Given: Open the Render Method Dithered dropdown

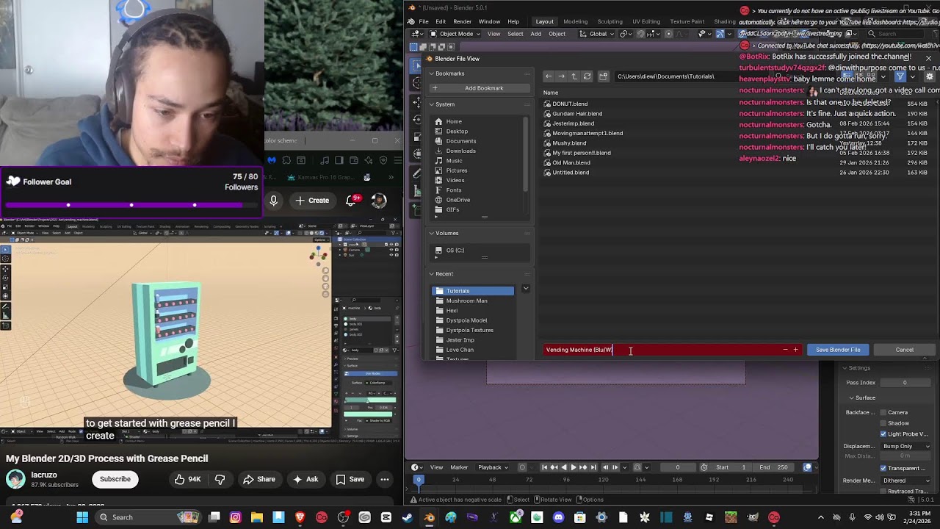Looking at the screenshot, I should (907, 481).
